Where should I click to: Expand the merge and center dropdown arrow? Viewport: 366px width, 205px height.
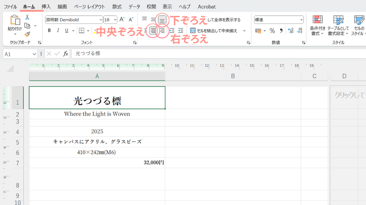coord(244,31)
